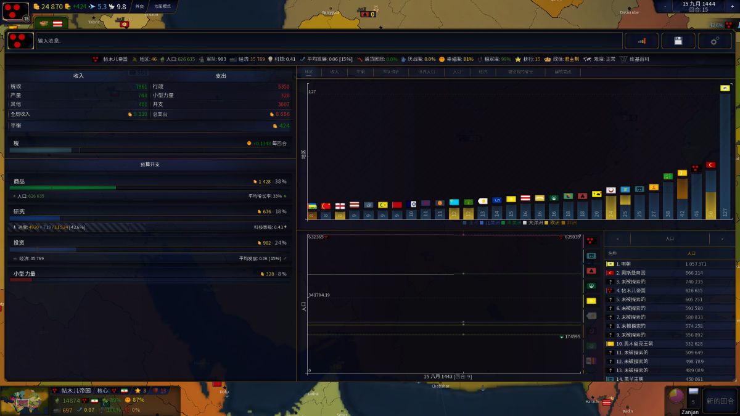Click the Timurid Empire flag in top-left corner
This screenshot has width=740, height=416.
(x=14, y=12)
